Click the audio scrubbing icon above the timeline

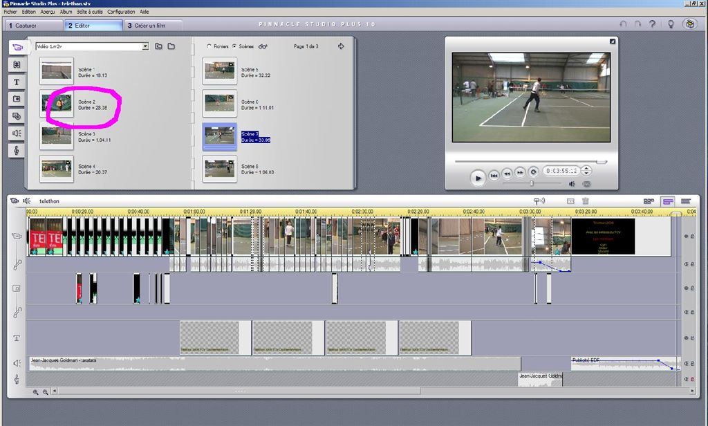tap(539, 201)
